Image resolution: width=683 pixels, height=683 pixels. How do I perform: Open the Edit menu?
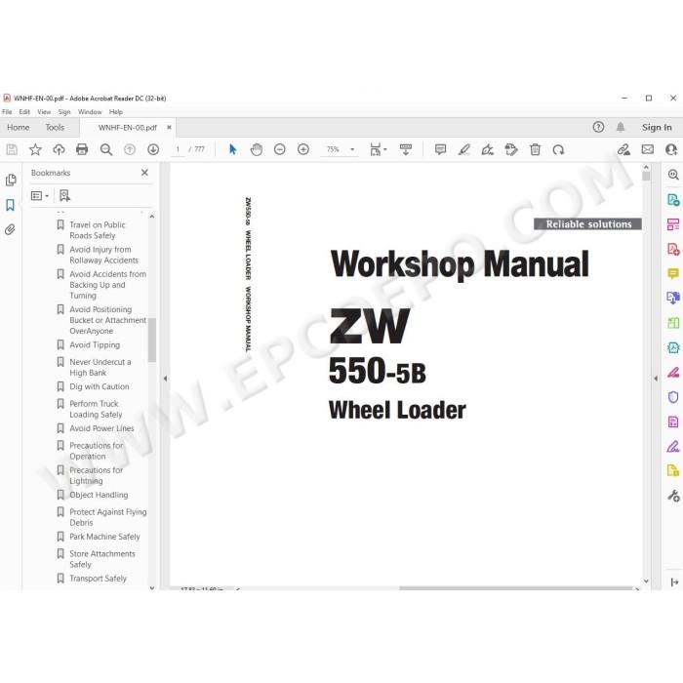click(x=24, y=112)
